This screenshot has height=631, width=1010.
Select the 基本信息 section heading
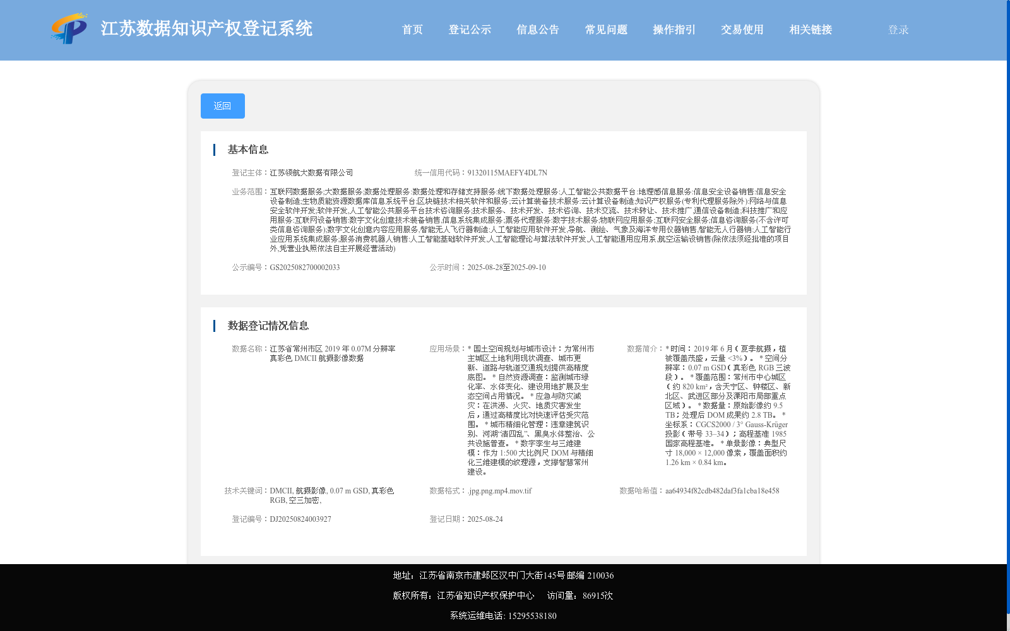coord(248,150)
